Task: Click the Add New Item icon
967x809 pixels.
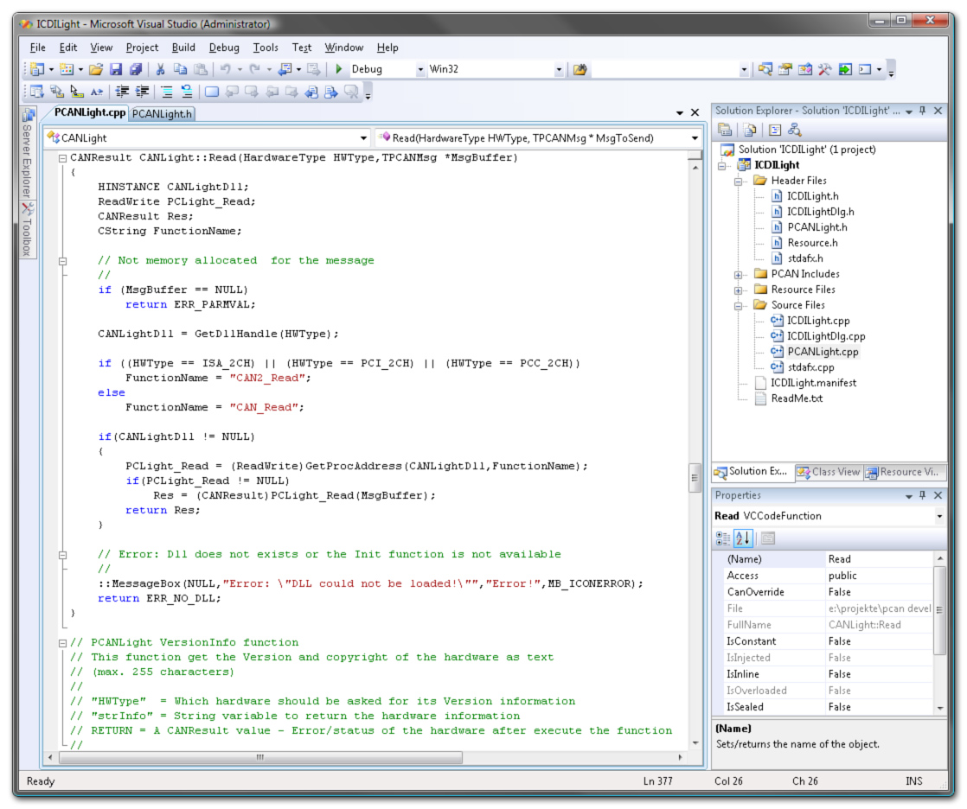Action: pos(67,70)
